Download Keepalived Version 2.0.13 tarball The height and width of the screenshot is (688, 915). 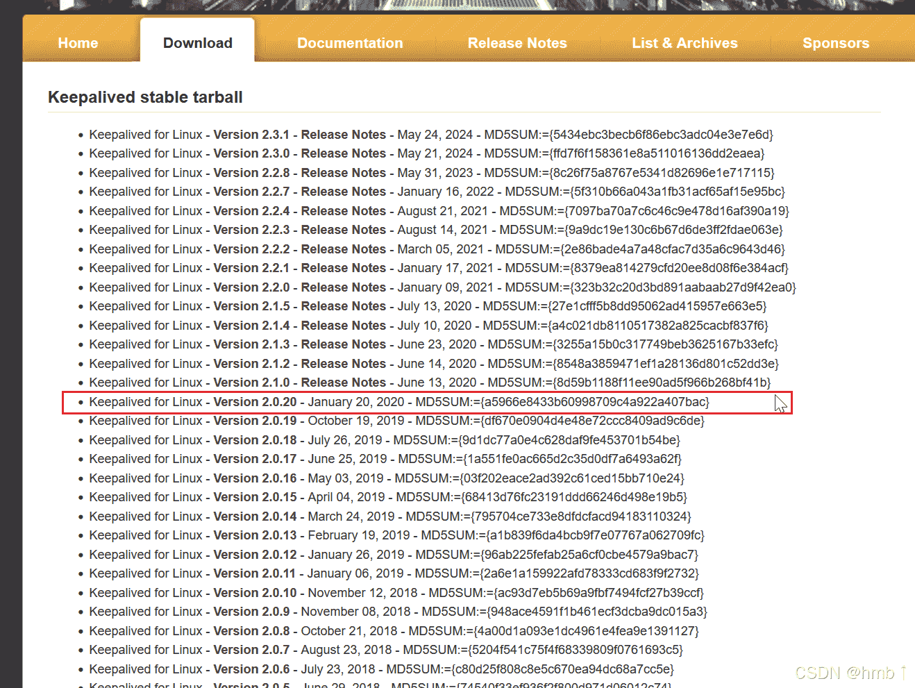pos(255,535)
